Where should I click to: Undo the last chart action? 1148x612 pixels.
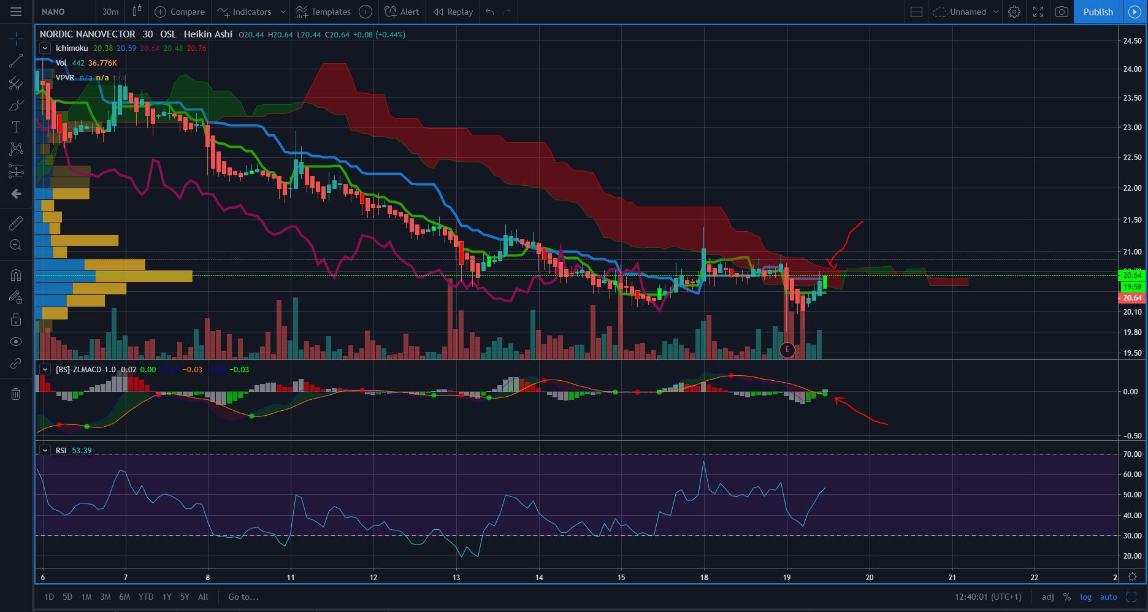[489, 12]
